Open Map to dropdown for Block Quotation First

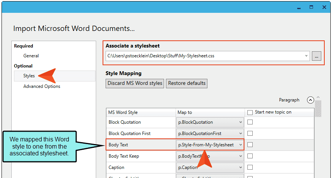click(x=210, y=133)
